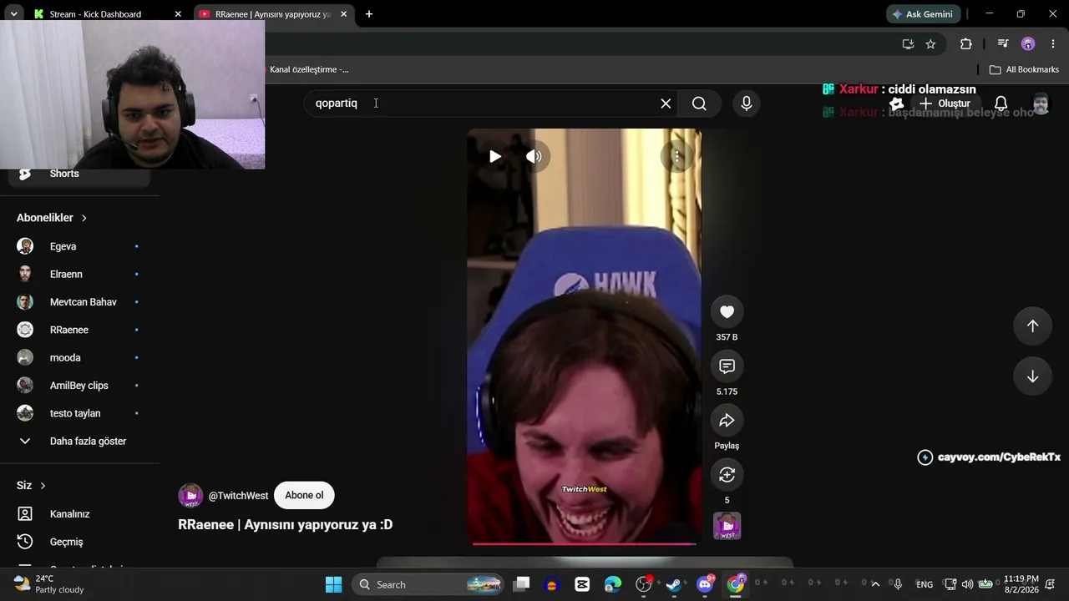The width and height of the screenshot is (1069, 601).
Task: Open comments showing 5.175
Action: tap(727, 366)
